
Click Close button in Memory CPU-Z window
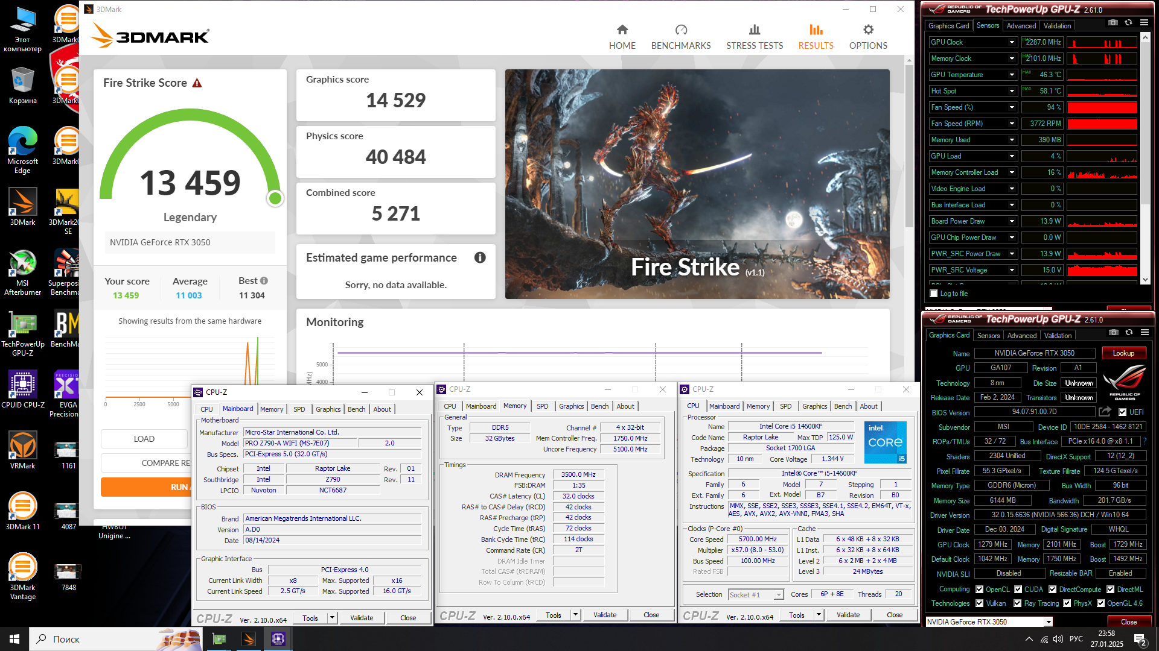[651, 615]
